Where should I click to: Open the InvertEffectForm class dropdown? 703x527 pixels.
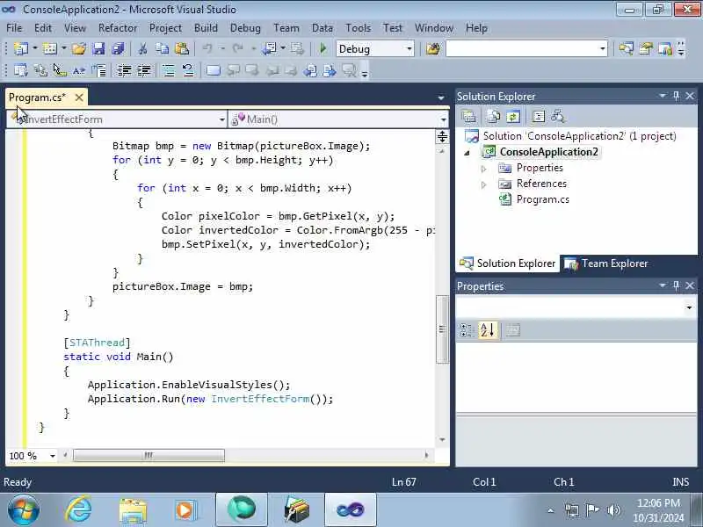pyautogui.click(x=222, y=119)
